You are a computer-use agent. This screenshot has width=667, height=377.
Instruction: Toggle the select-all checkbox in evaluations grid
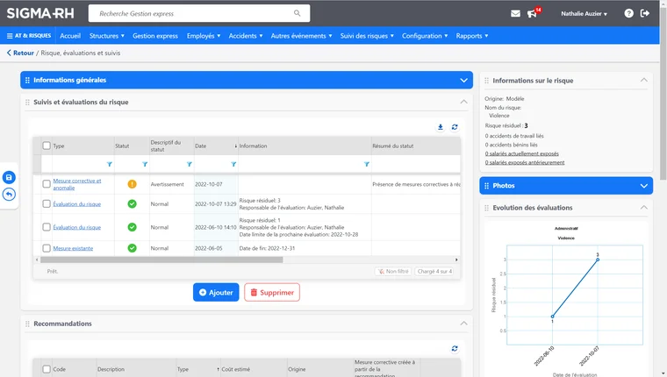(47, 146)
